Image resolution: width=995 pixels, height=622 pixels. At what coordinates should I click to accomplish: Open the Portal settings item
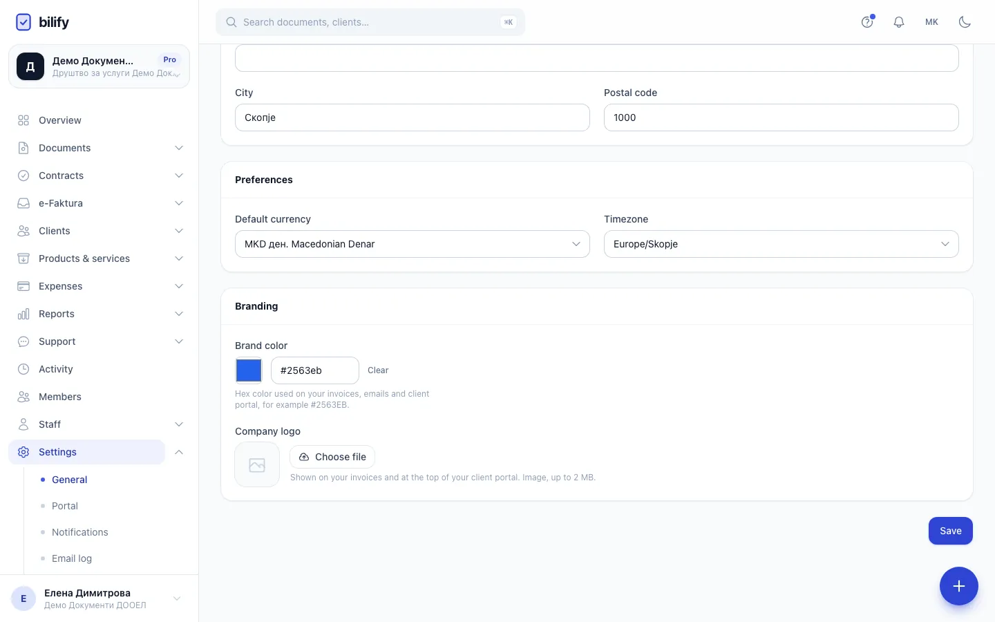coord(65,506)
